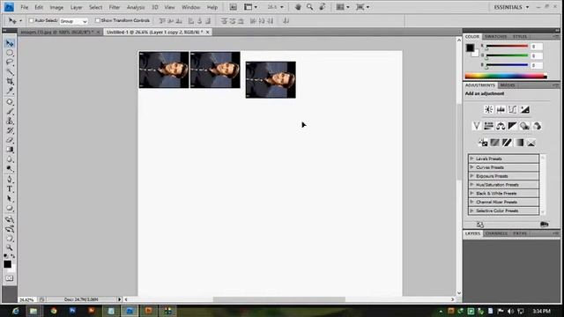
Task: Add a Levels adjustment layer
Action: pyautogui.click(x=501, y=109)
